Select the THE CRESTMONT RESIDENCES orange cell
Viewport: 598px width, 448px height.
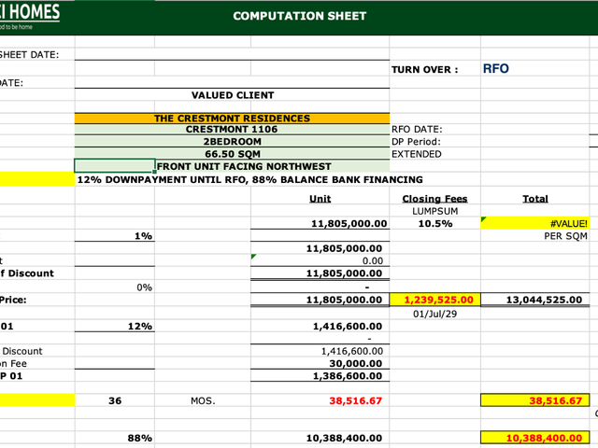(232, 119)
